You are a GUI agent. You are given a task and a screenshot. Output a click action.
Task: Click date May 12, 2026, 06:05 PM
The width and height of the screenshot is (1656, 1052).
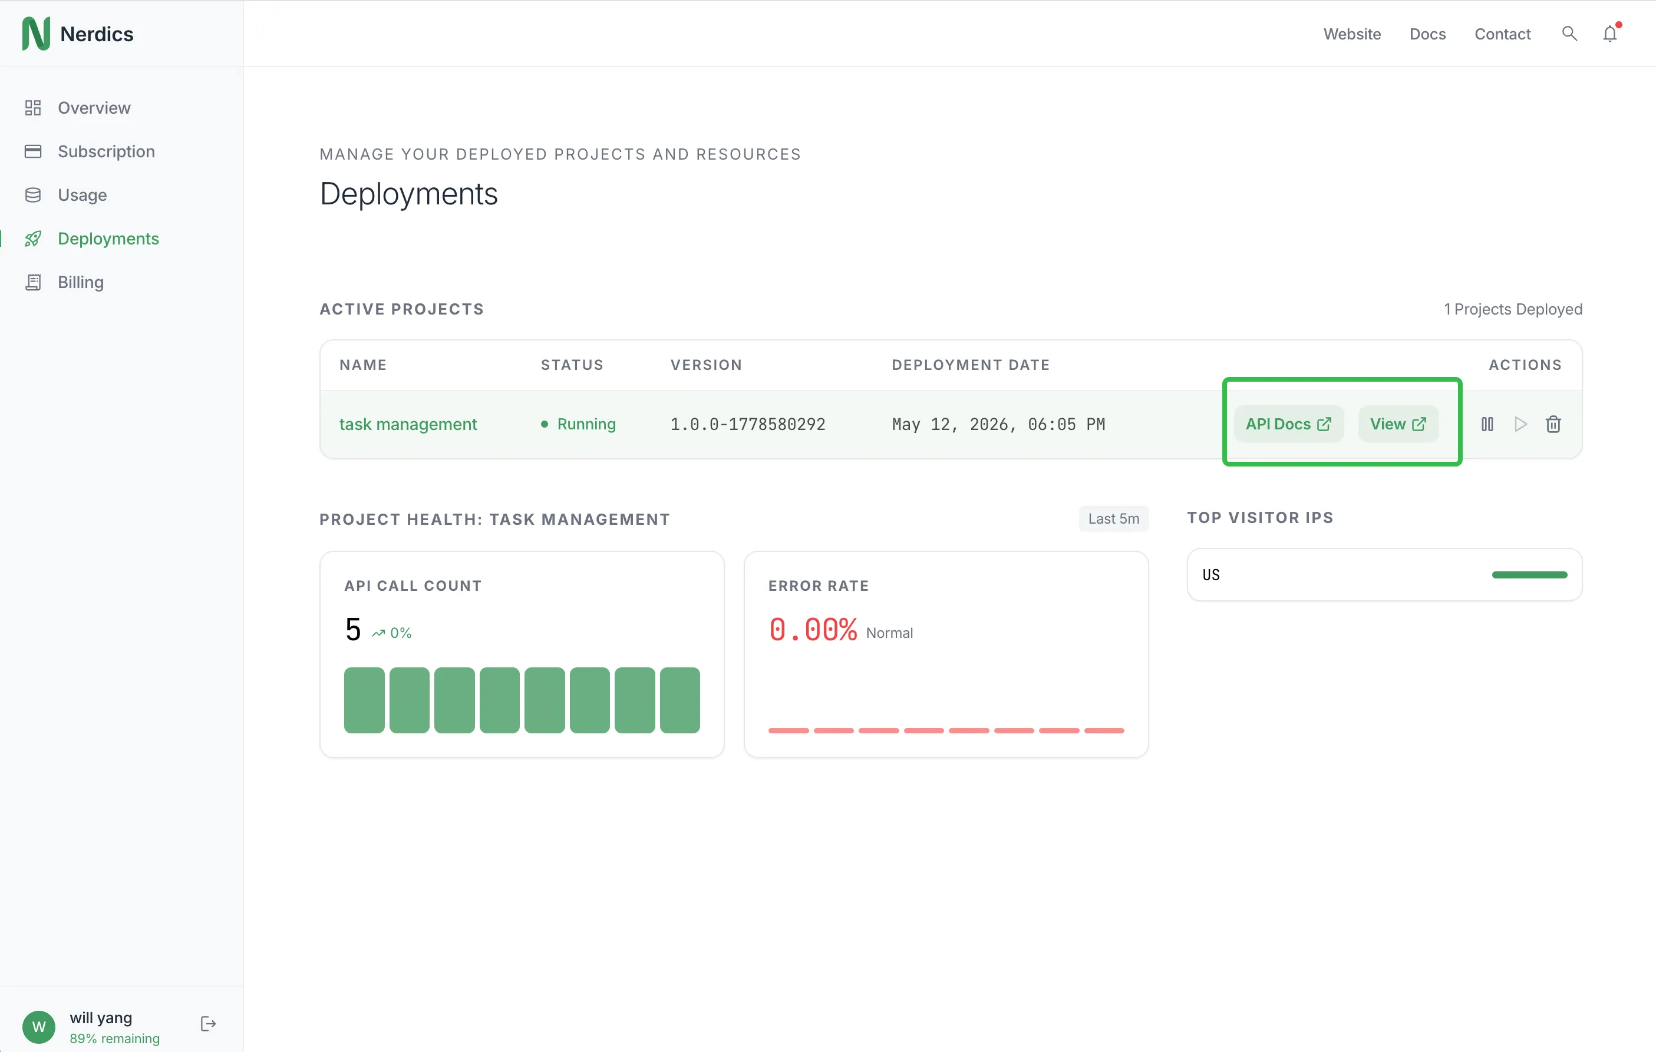(x=998, y=424)
